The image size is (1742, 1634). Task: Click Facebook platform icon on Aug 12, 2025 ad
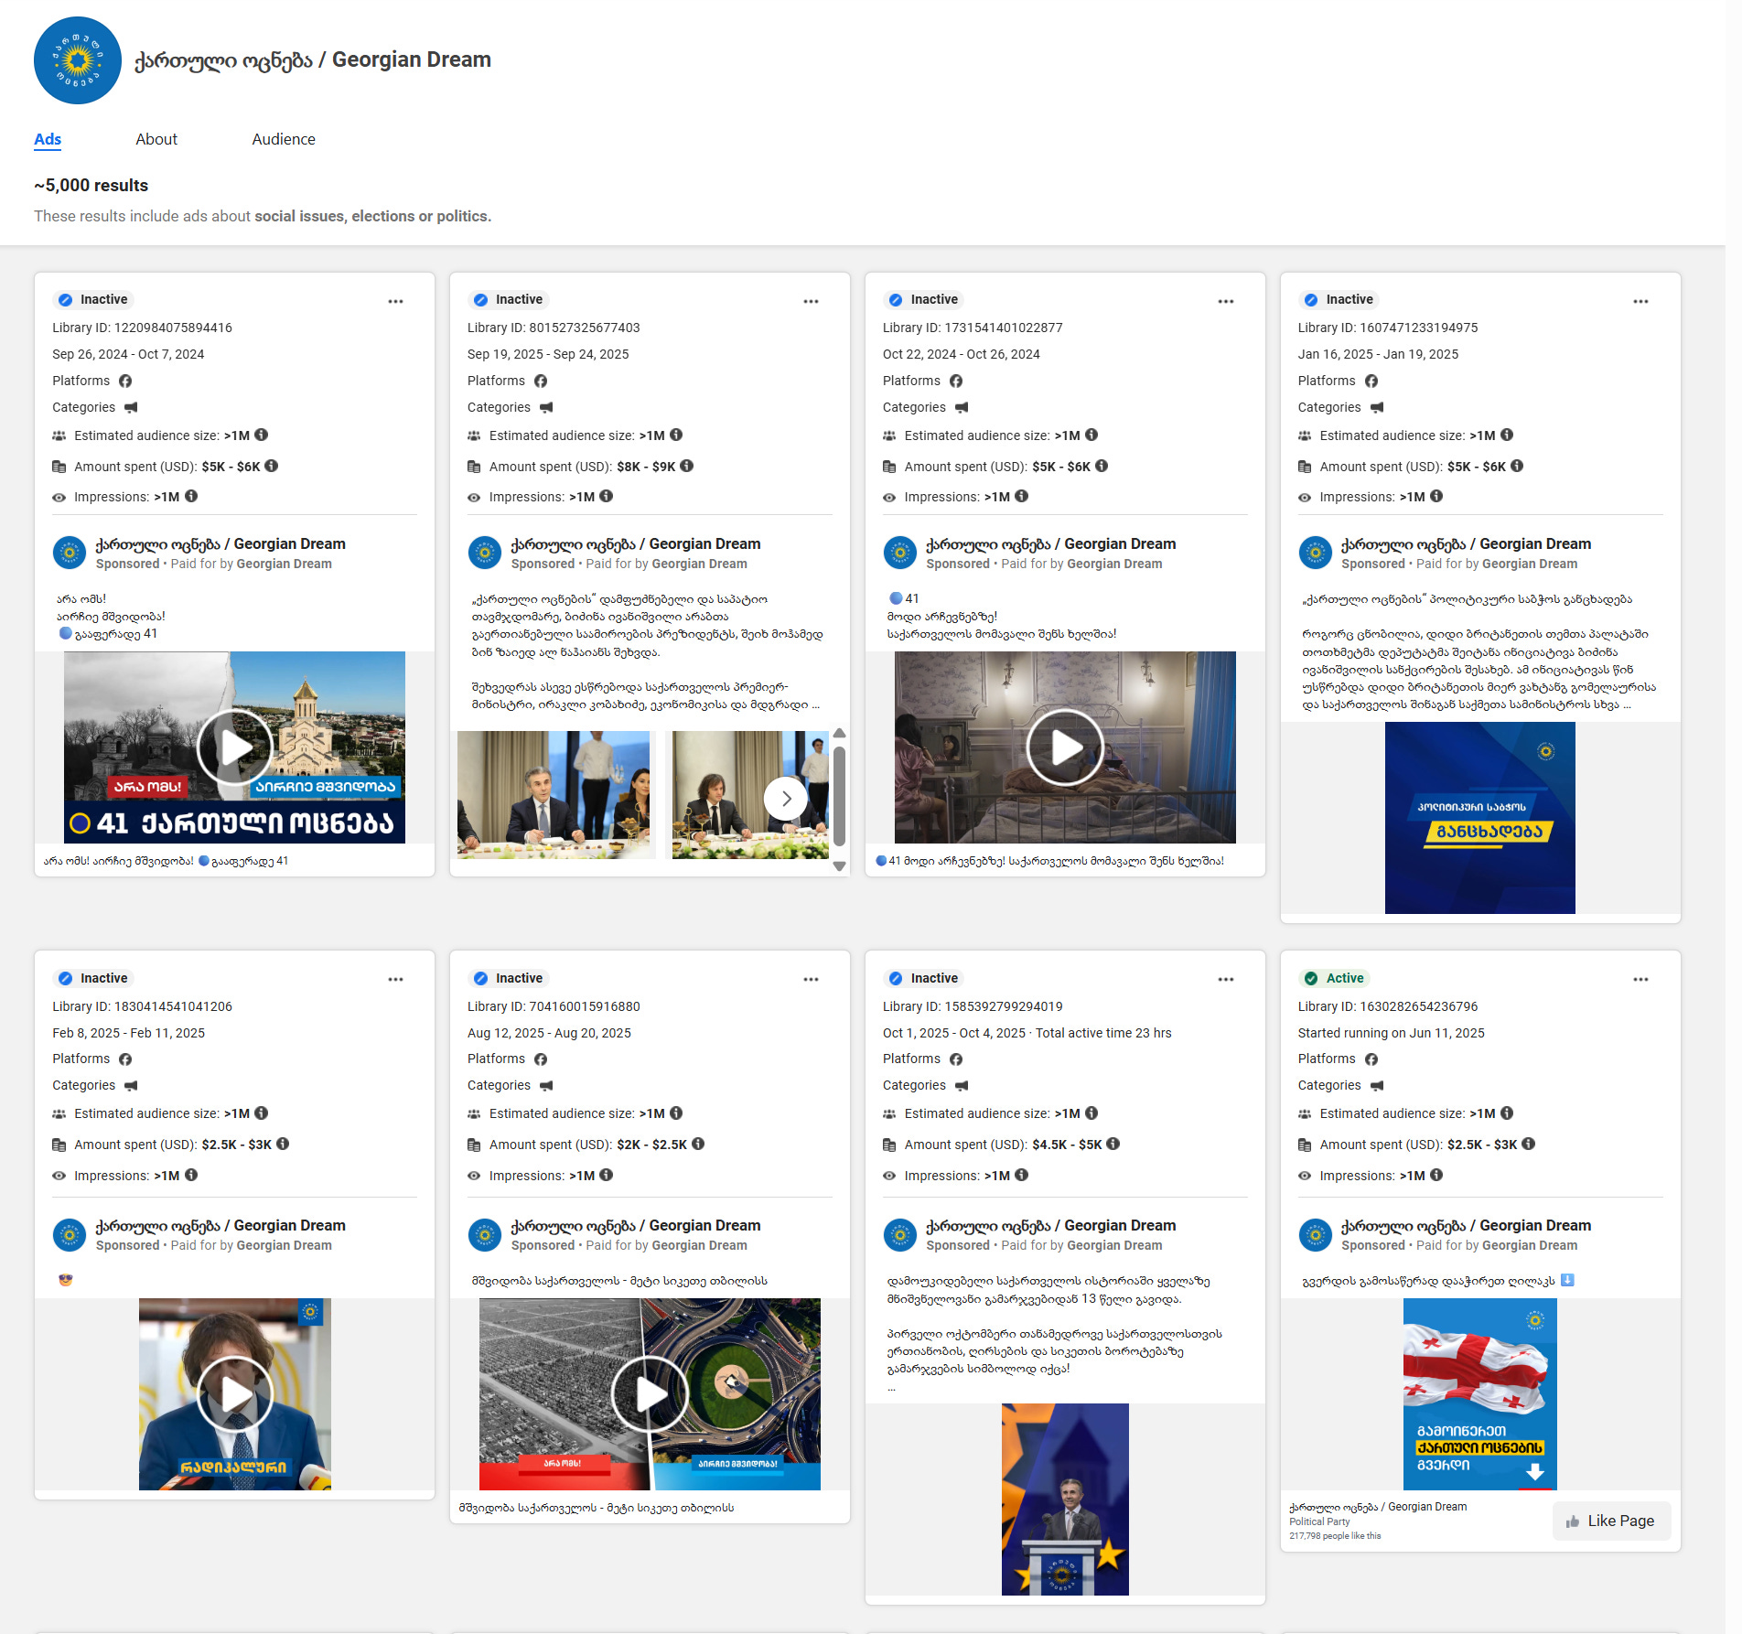point(541,1059)
